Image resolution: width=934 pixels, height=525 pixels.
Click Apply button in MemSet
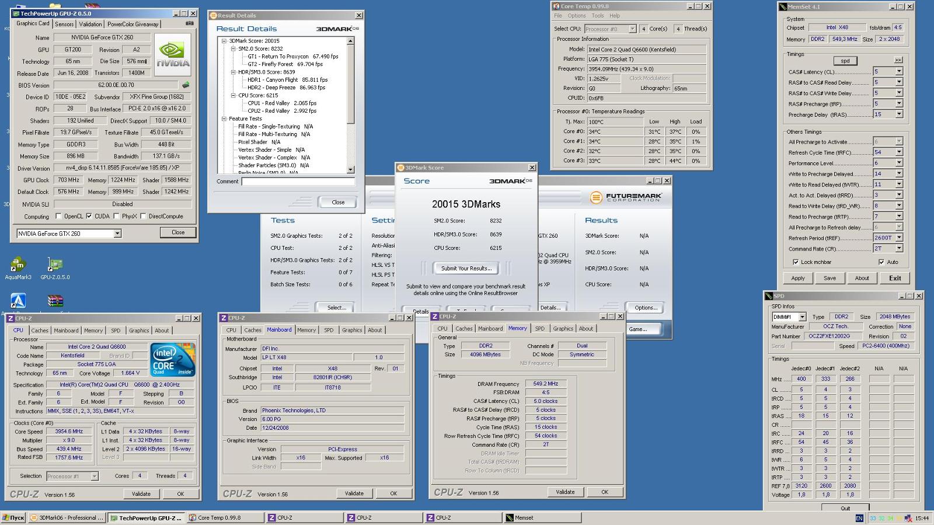(x=798, y=278)
